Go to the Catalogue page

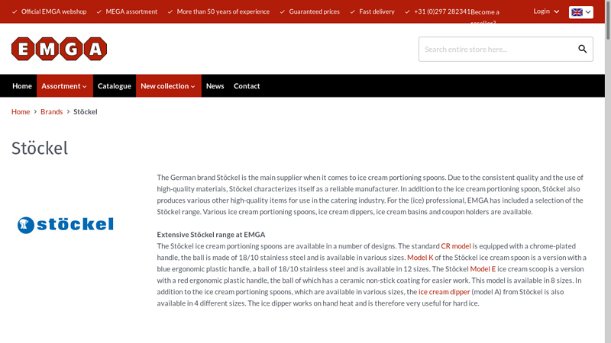point(115,86)
